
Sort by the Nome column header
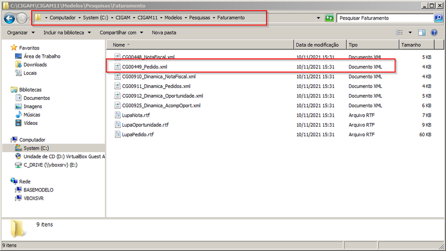[x=200, y=45]
